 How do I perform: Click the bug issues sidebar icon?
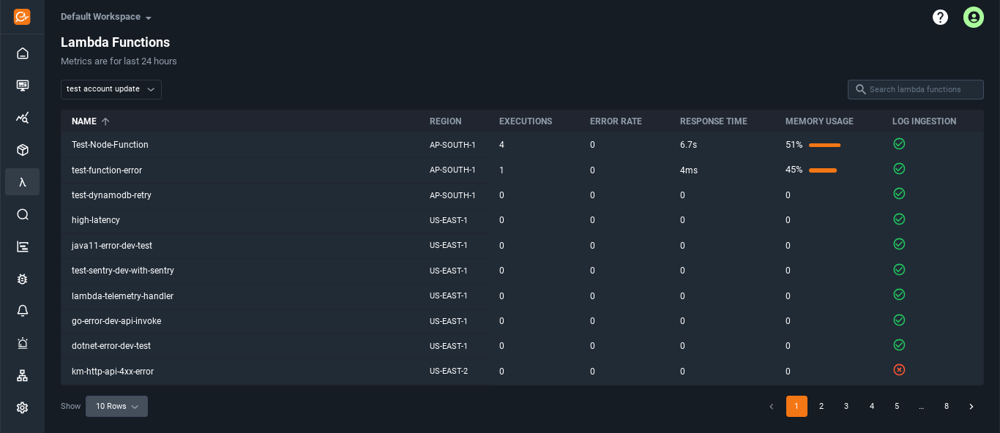(x=23, y=279)
